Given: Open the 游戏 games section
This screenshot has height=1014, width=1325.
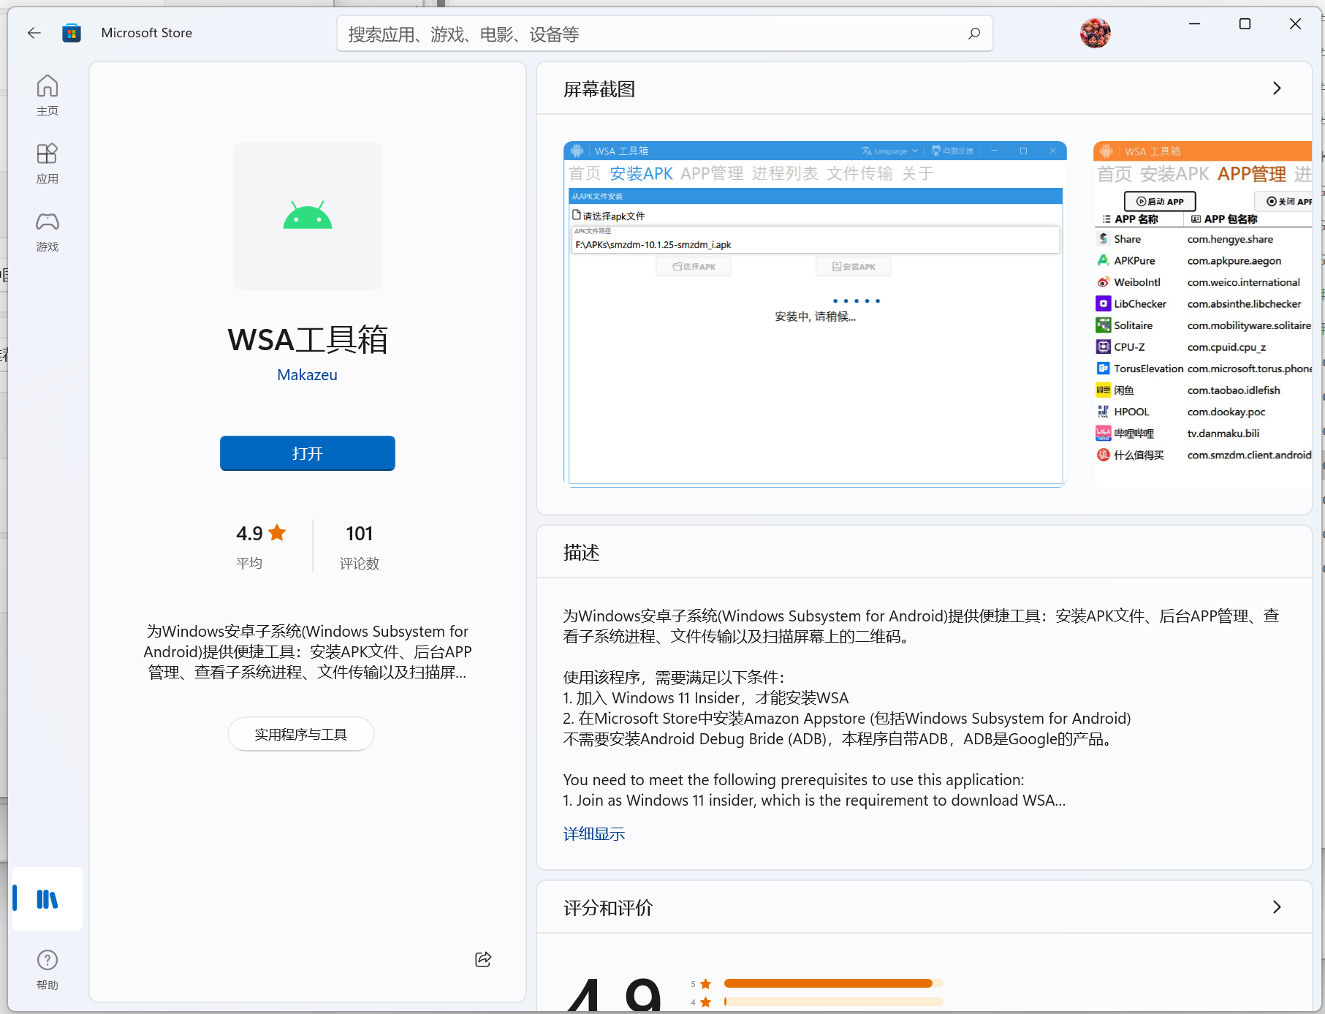Looking at the screenshot, I should tap(48, 231).
